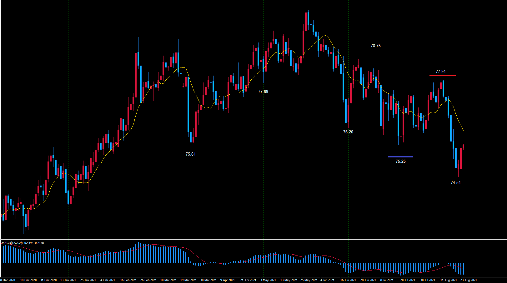This screenshot has width=507, height=283.
Task: Select the blue support line at 75.25
Action: (x=400, y=156)
